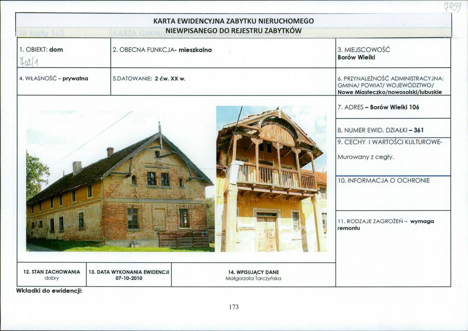Click the title KARTA EWIDENCYJNA ZABYTKU NIERUCHOMEGO
The width and height of the screenshot is (468, 331).
coord(233,21)
